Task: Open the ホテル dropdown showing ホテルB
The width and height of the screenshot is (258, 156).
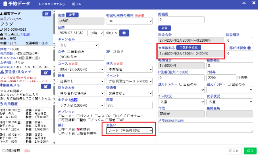Action: pos(81,105)
